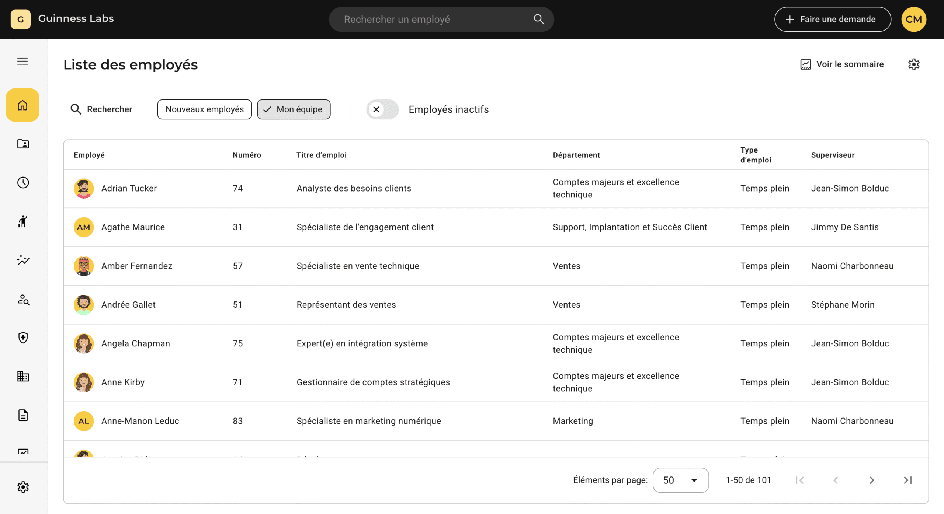This screenshot has width=944, height=514.
Task: Toggle the Employés inactifs switch
Action: [x=382, y=109]
